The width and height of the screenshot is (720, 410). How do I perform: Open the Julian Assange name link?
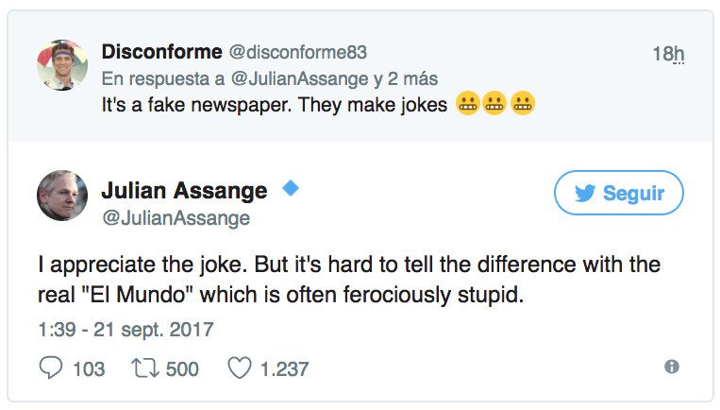tap(184, 191)
